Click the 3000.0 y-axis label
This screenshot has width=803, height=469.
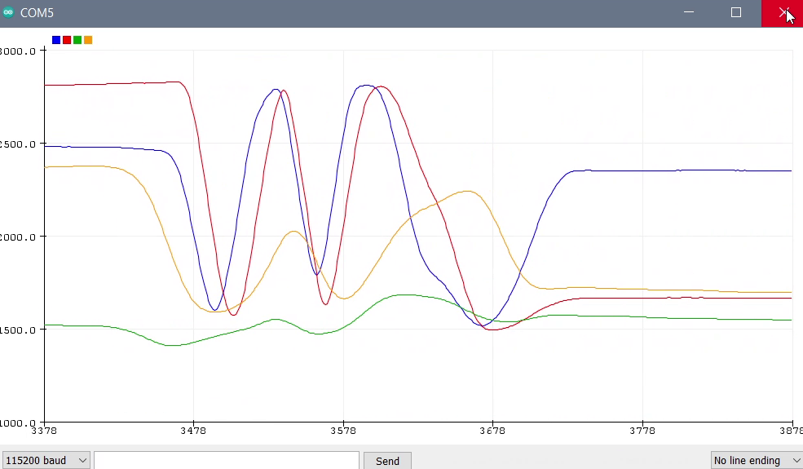pyautogui.click(x=18, y=51)
